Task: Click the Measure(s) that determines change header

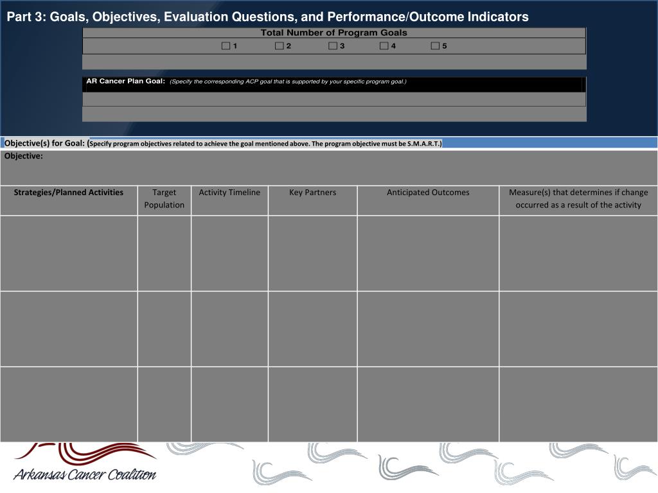Action: (x=578, y=201)
